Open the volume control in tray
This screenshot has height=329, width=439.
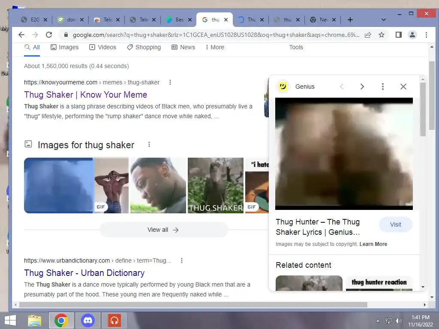click(398, 321)
